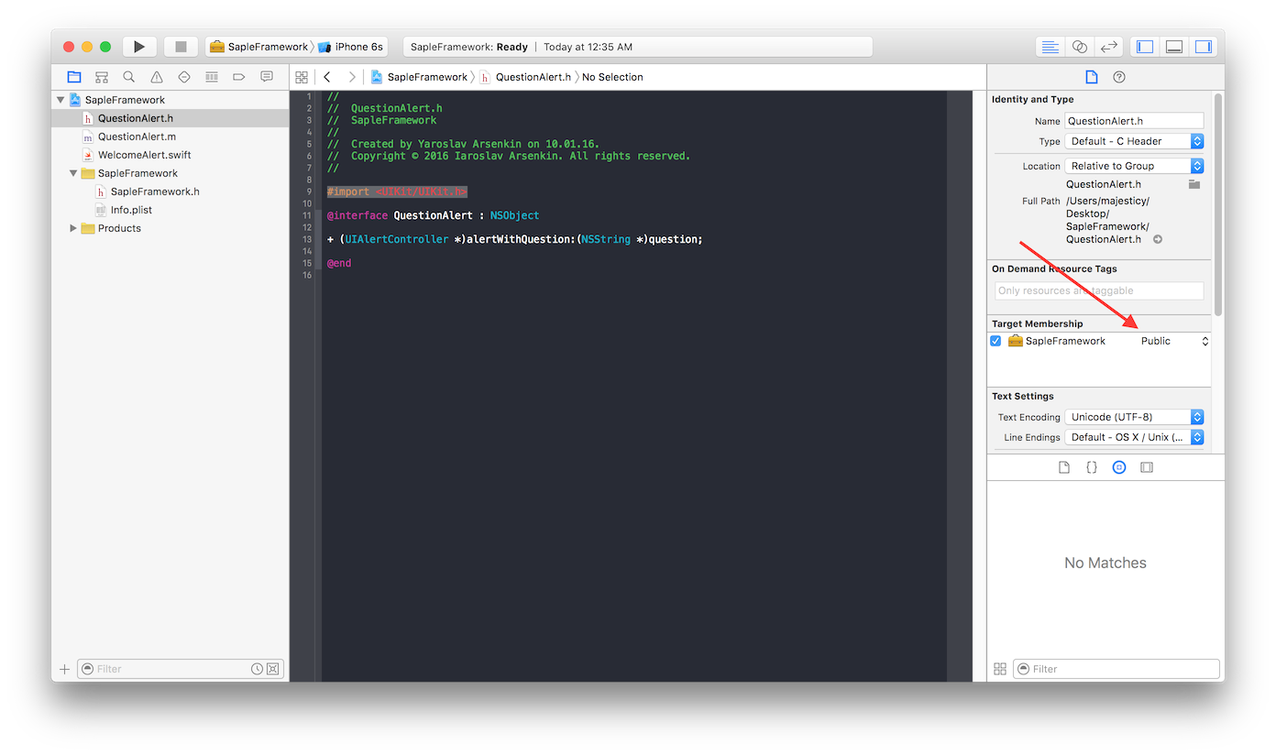1276x755 pixels.
Task: Click No Selection in the jump bar
Action: tap(612, 77)
